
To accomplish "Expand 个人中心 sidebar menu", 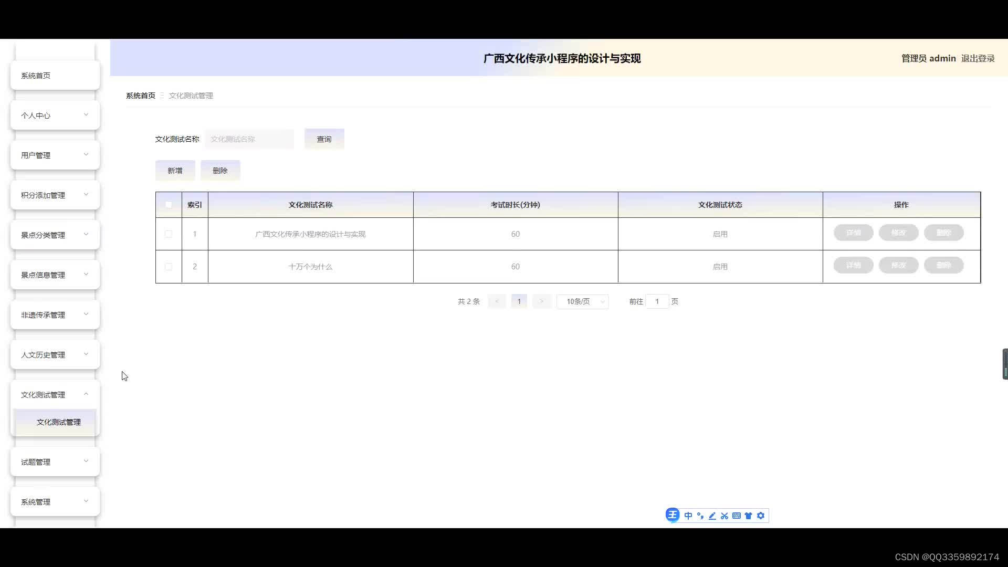I will pyautogui.click(x=55, y=115).
